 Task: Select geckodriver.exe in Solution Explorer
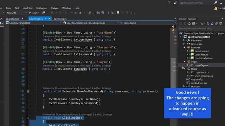(199, 83)
